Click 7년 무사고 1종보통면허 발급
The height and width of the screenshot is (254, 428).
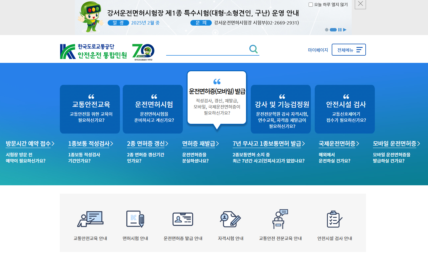(x=267, y=144)
